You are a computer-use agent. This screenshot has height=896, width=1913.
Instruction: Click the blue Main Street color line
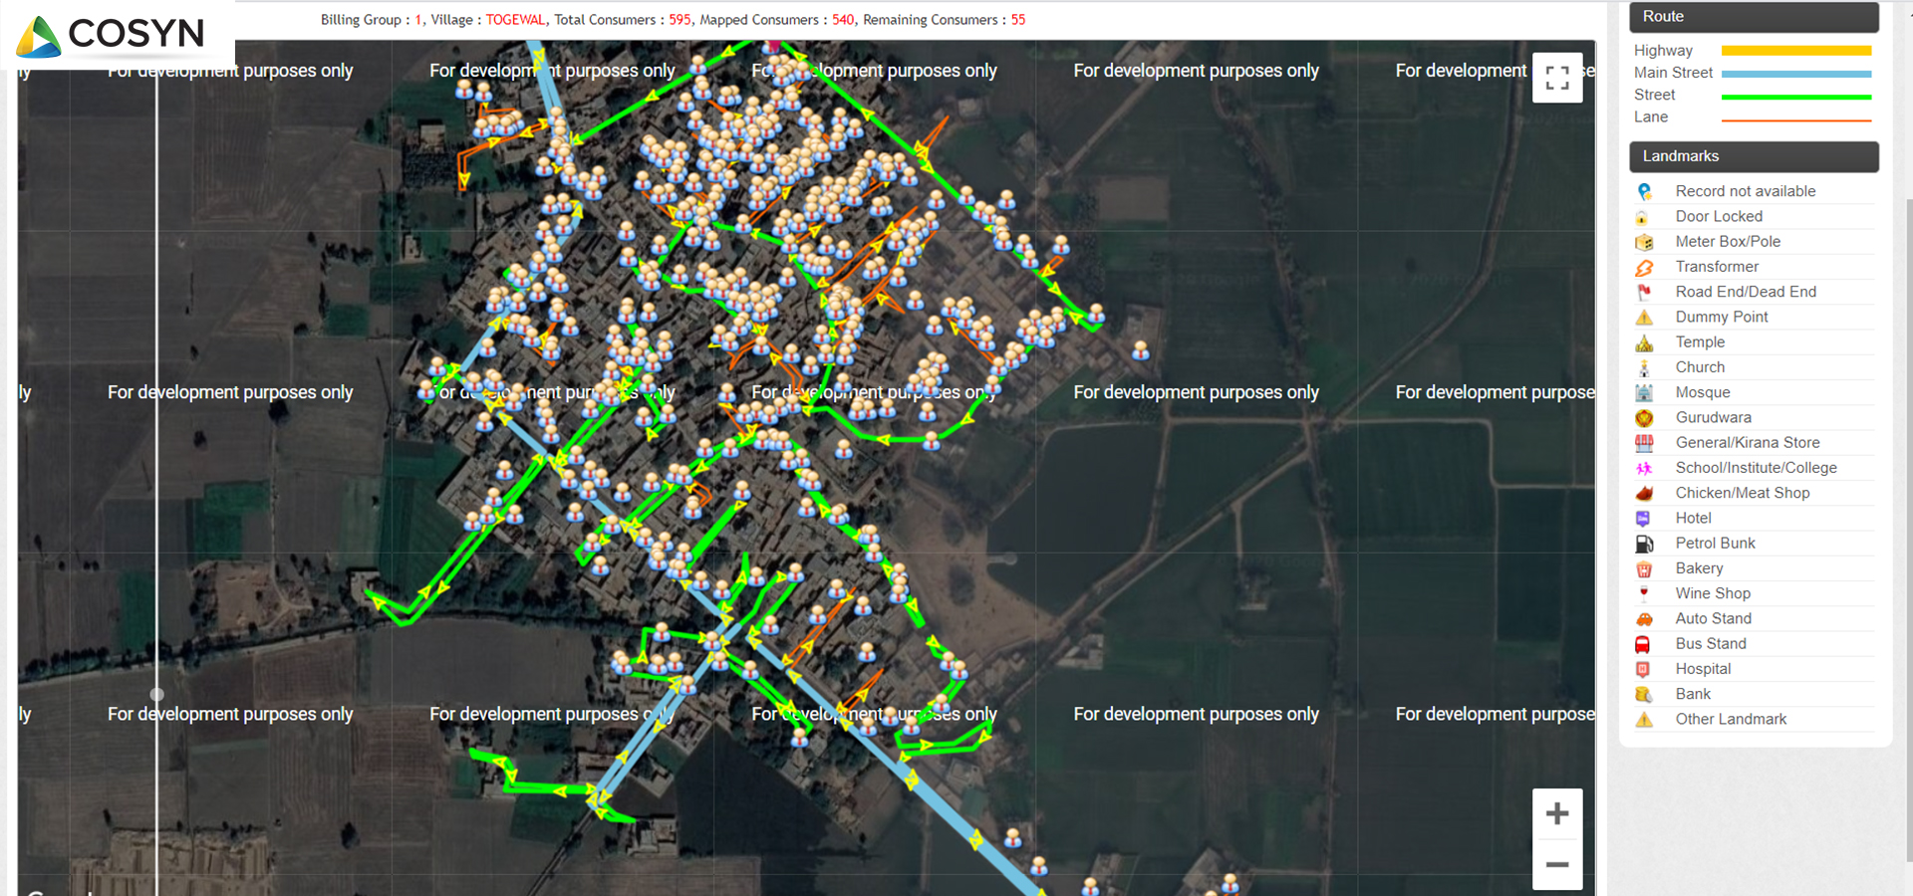1796,74
